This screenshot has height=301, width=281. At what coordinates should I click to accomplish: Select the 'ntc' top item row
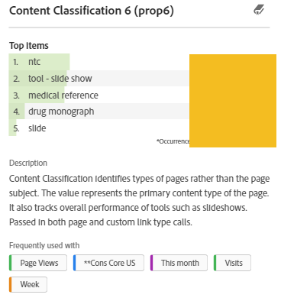tap(99, 62)
